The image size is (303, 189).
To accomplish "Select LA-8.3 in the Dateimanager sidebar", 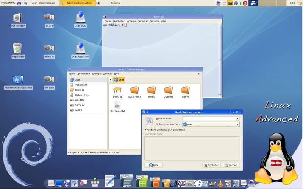I will [x=88, y=110].
